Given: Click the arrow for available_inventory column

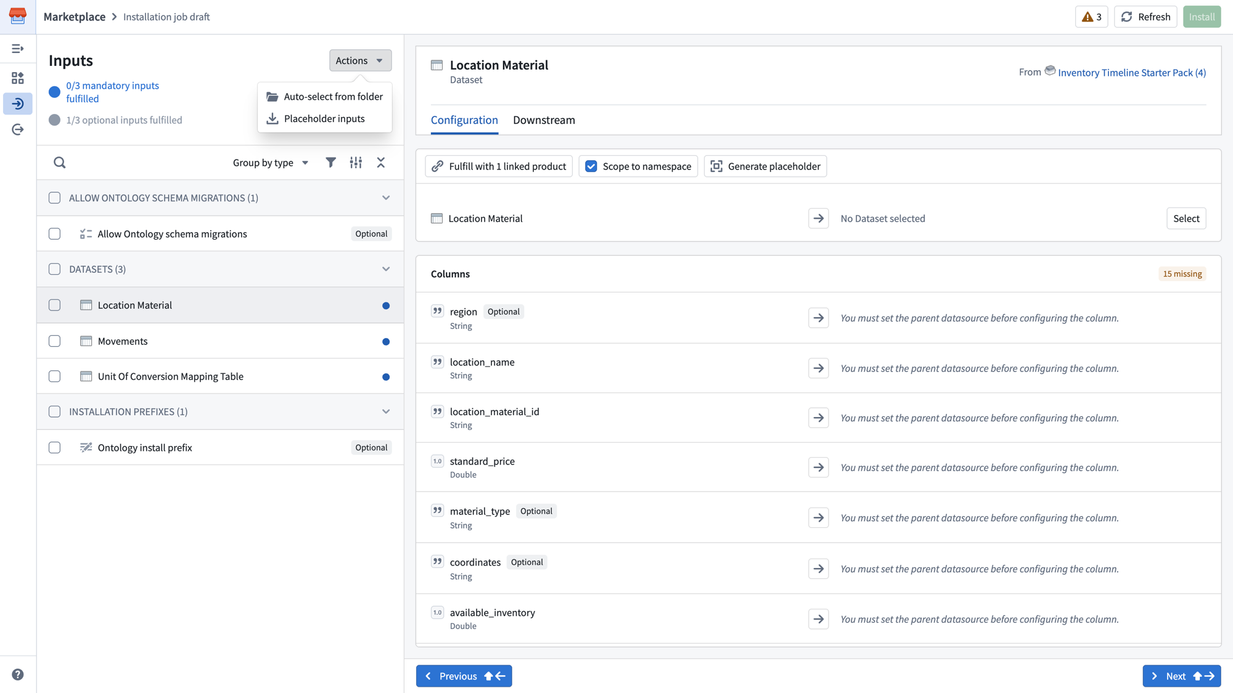Looking at the screenshot, I should tap(818, 619).
